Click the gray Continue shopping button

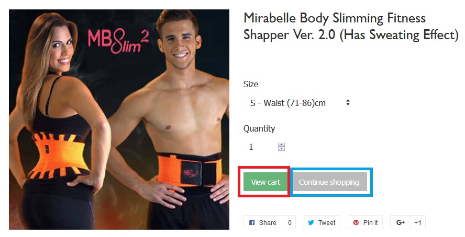tap(329, 182)
